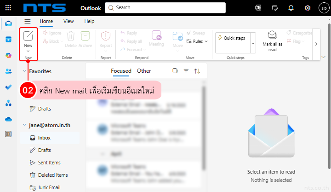The height and width of the screenshot is (192, 331).
Task: Expand the Quick steps dropdown arrow
Action: [253, 42]
